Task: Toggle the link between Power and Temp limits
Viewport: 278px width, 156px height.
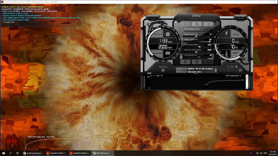Action: 182,39
